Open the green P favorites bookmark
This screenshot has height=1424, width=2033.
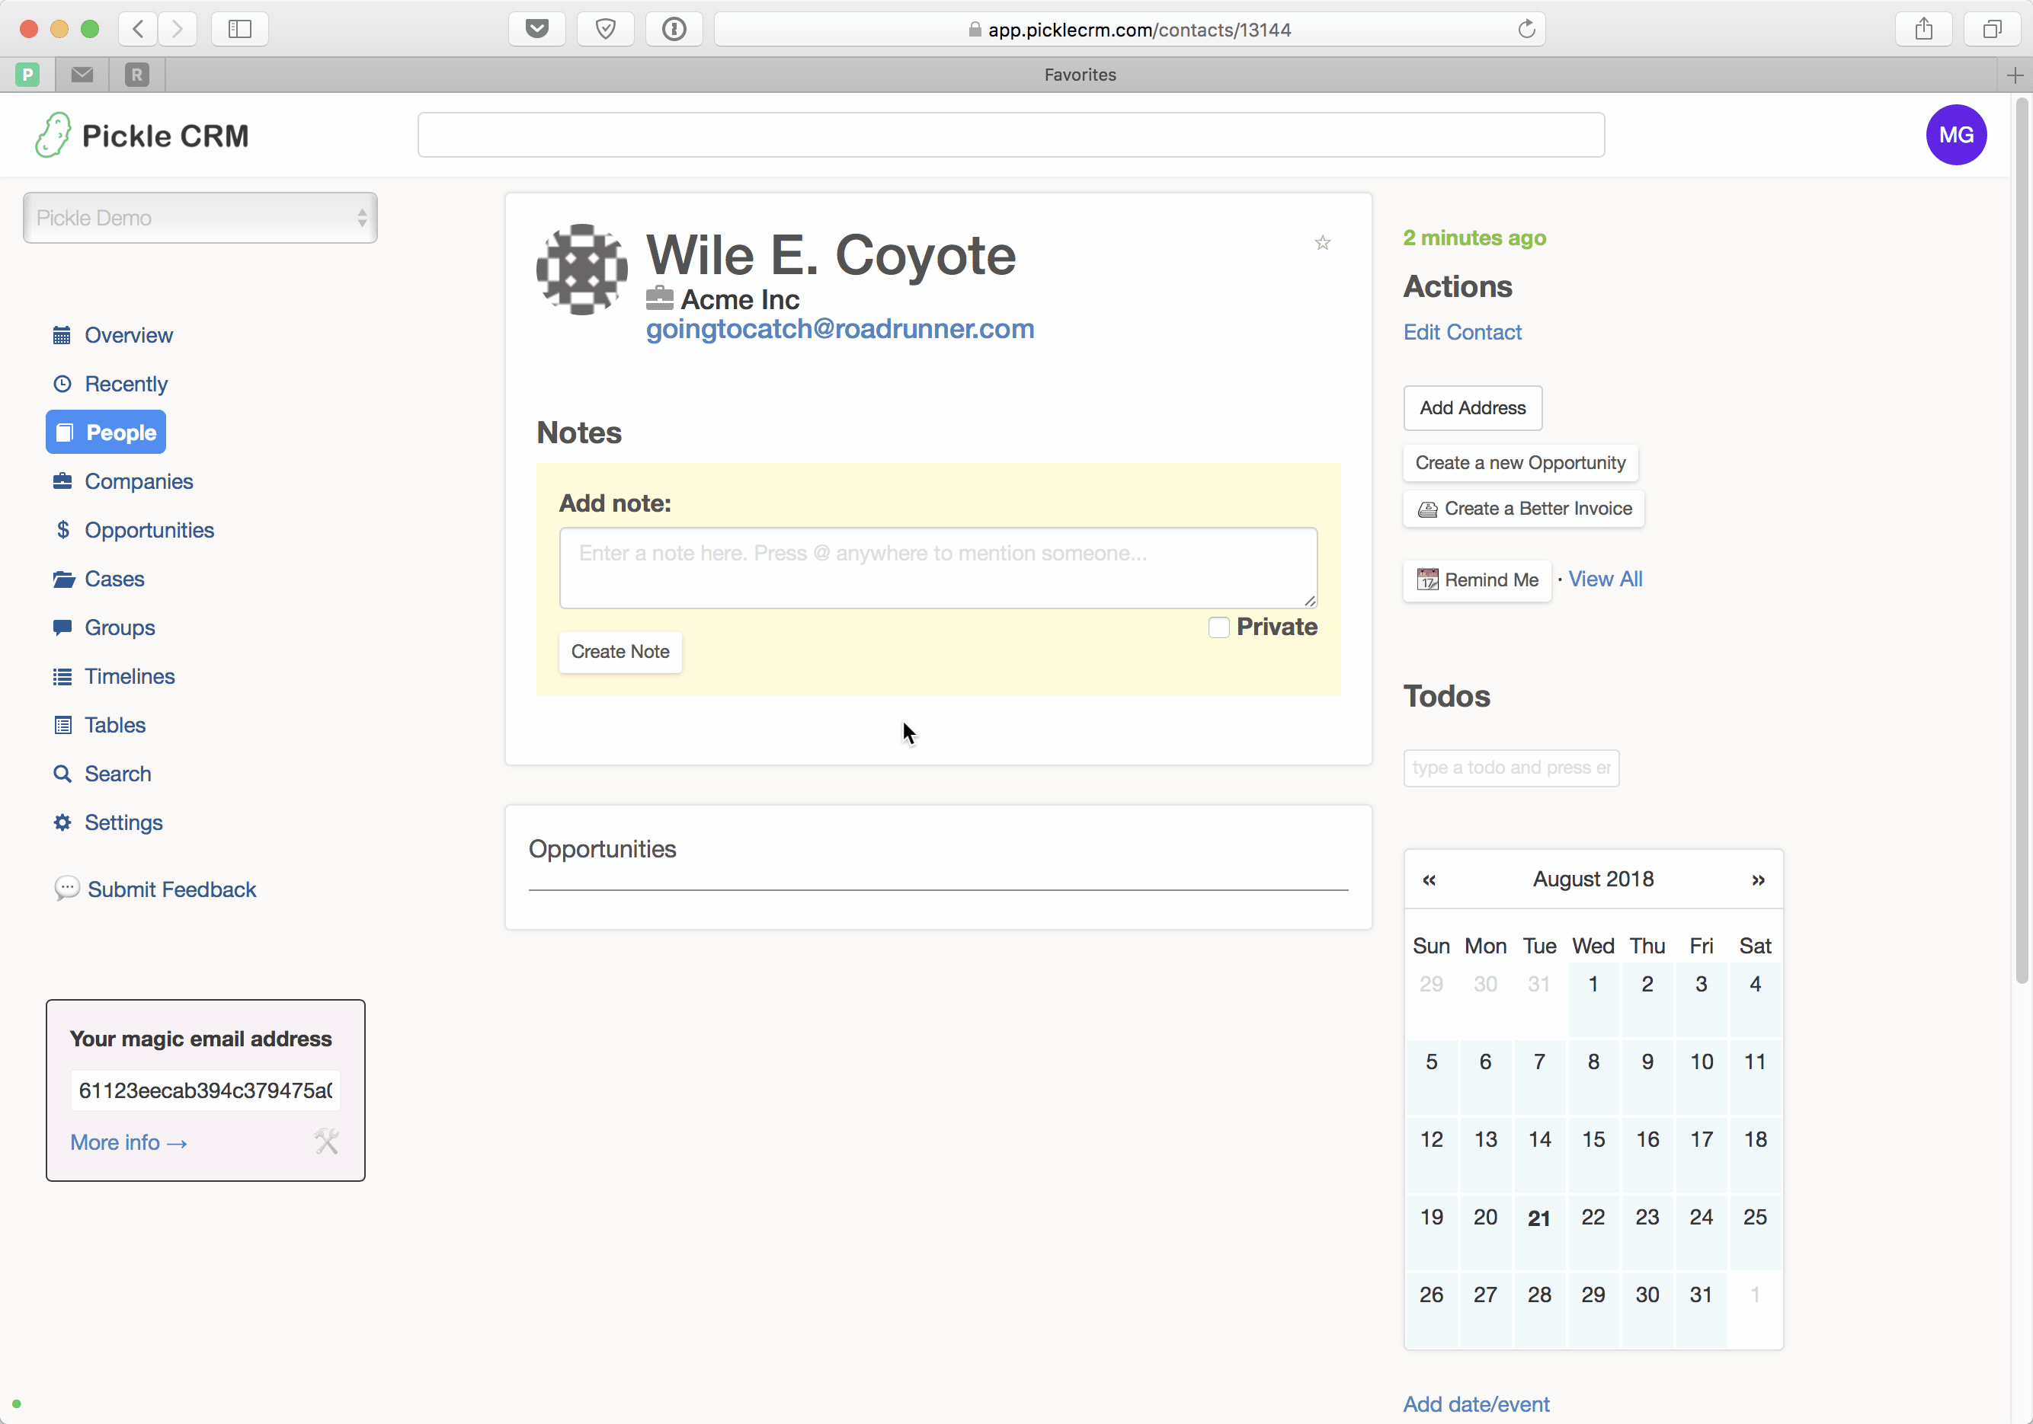click(27, 75)
